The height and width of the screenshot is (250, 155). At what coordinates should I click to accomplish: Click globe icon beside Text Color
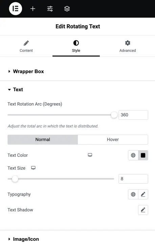click(x=133, y=155)
